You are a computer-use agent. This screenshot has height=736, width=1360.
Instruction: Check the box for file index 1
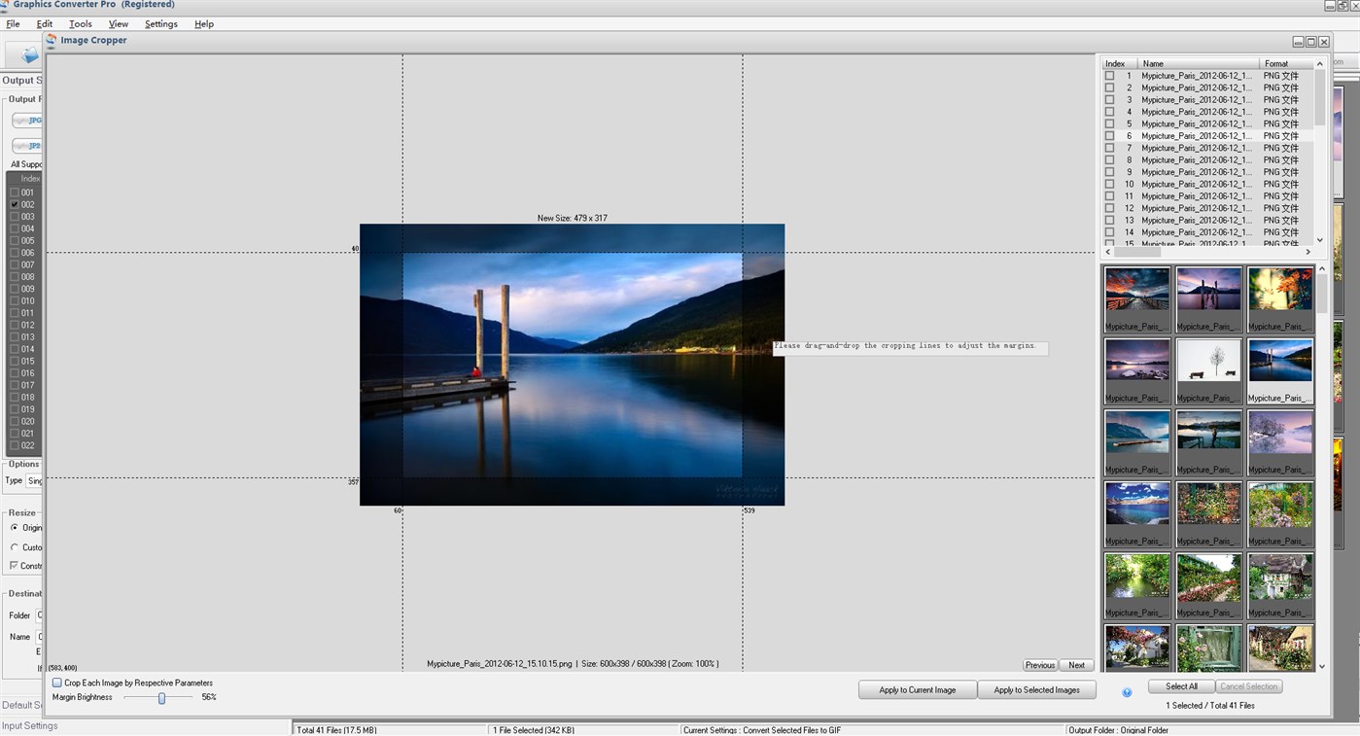tap(1110, 75)
